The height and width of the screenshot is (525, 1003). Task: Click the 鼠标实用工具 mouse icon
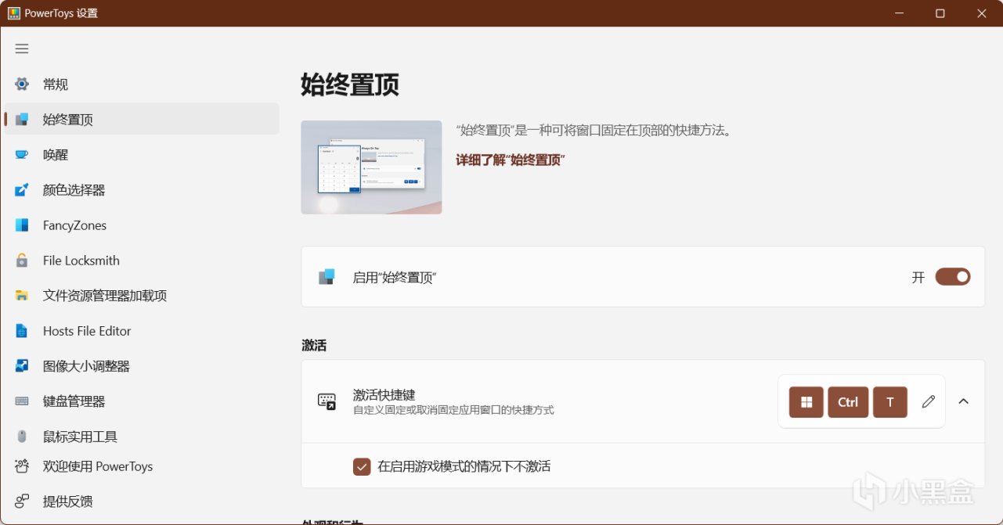tap(22, 437)
